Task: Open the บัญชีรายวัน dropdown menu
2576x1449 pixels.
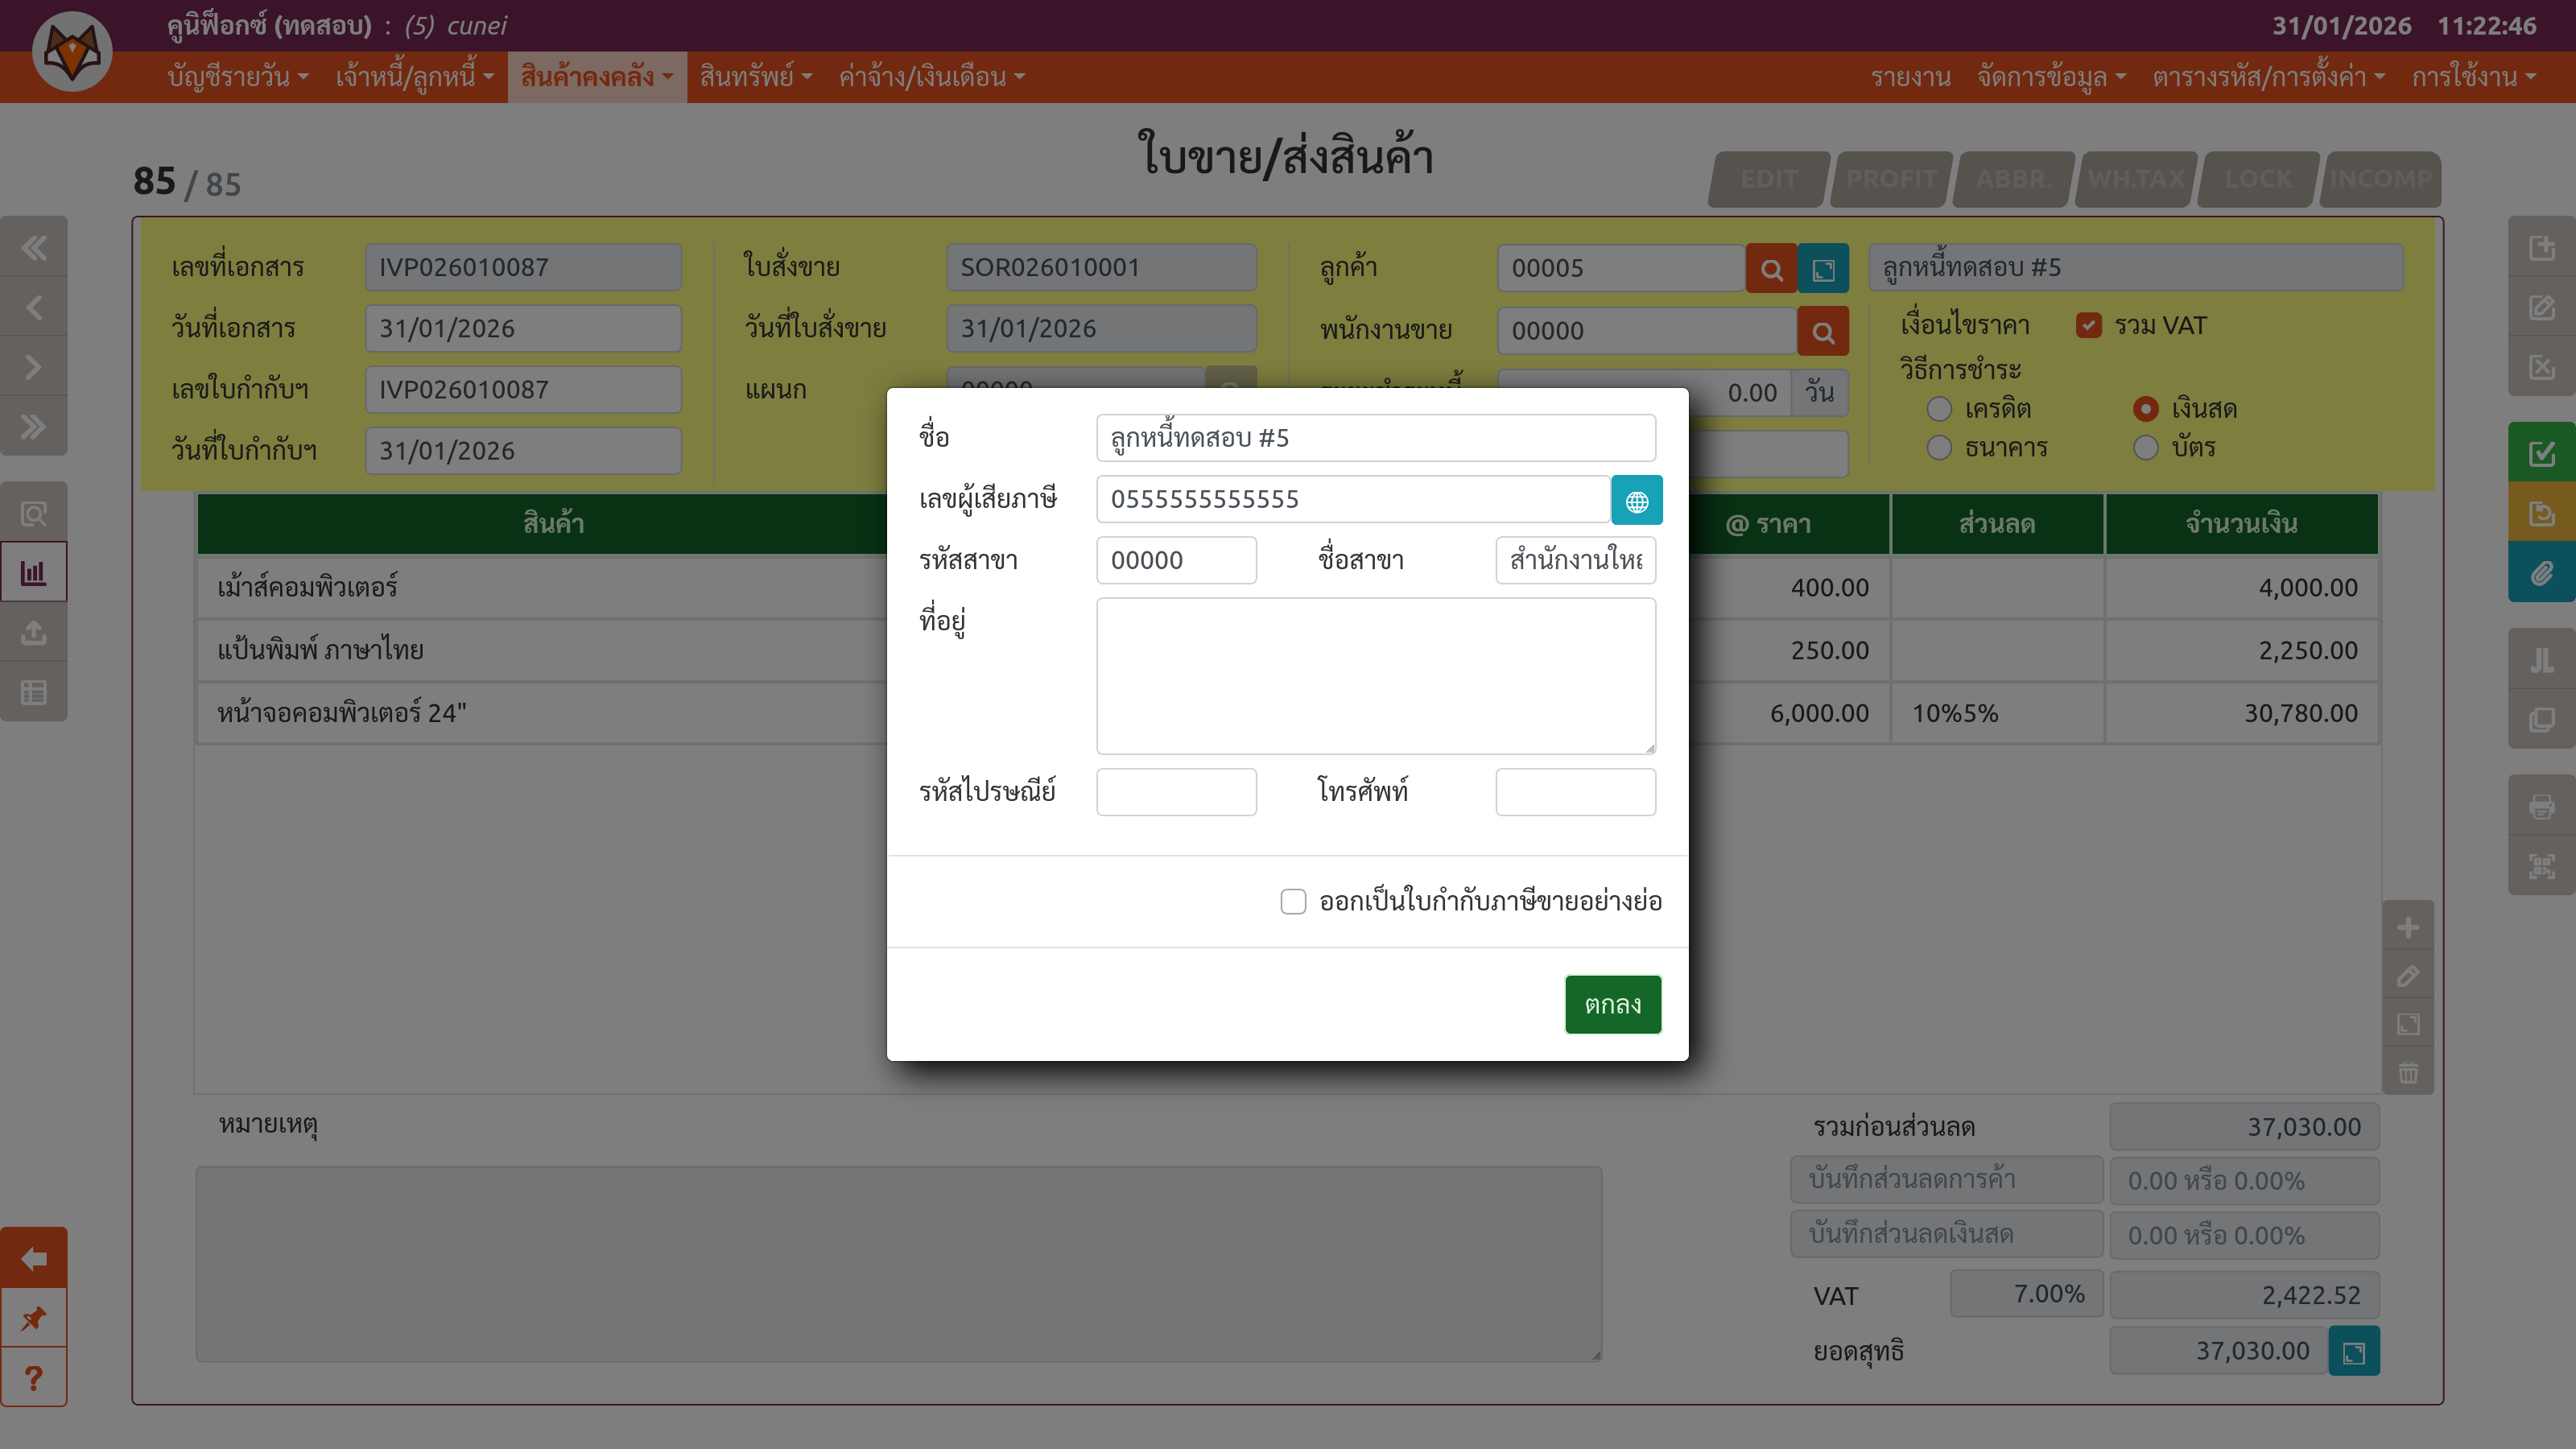Action: (x=237, y=77)
